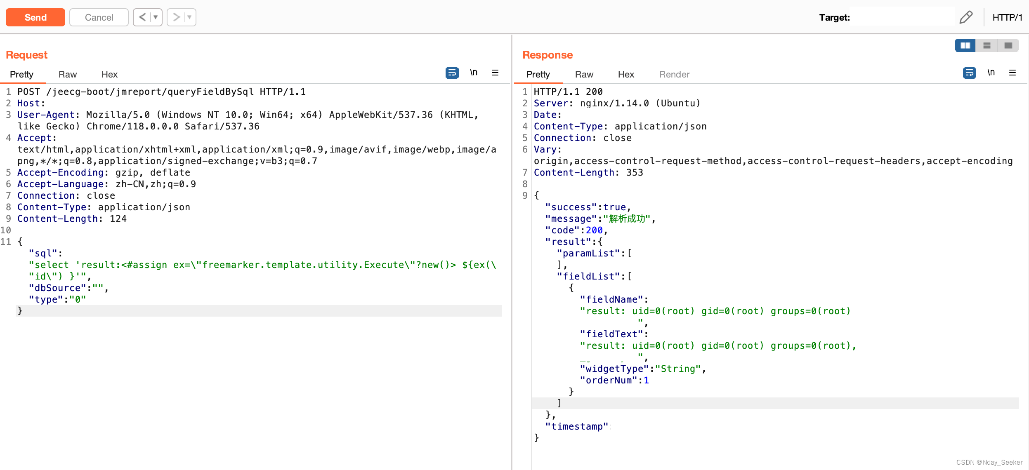Click the "message" line with Chinese text
Screen dimensions: 1029x470
coord(600,219)
